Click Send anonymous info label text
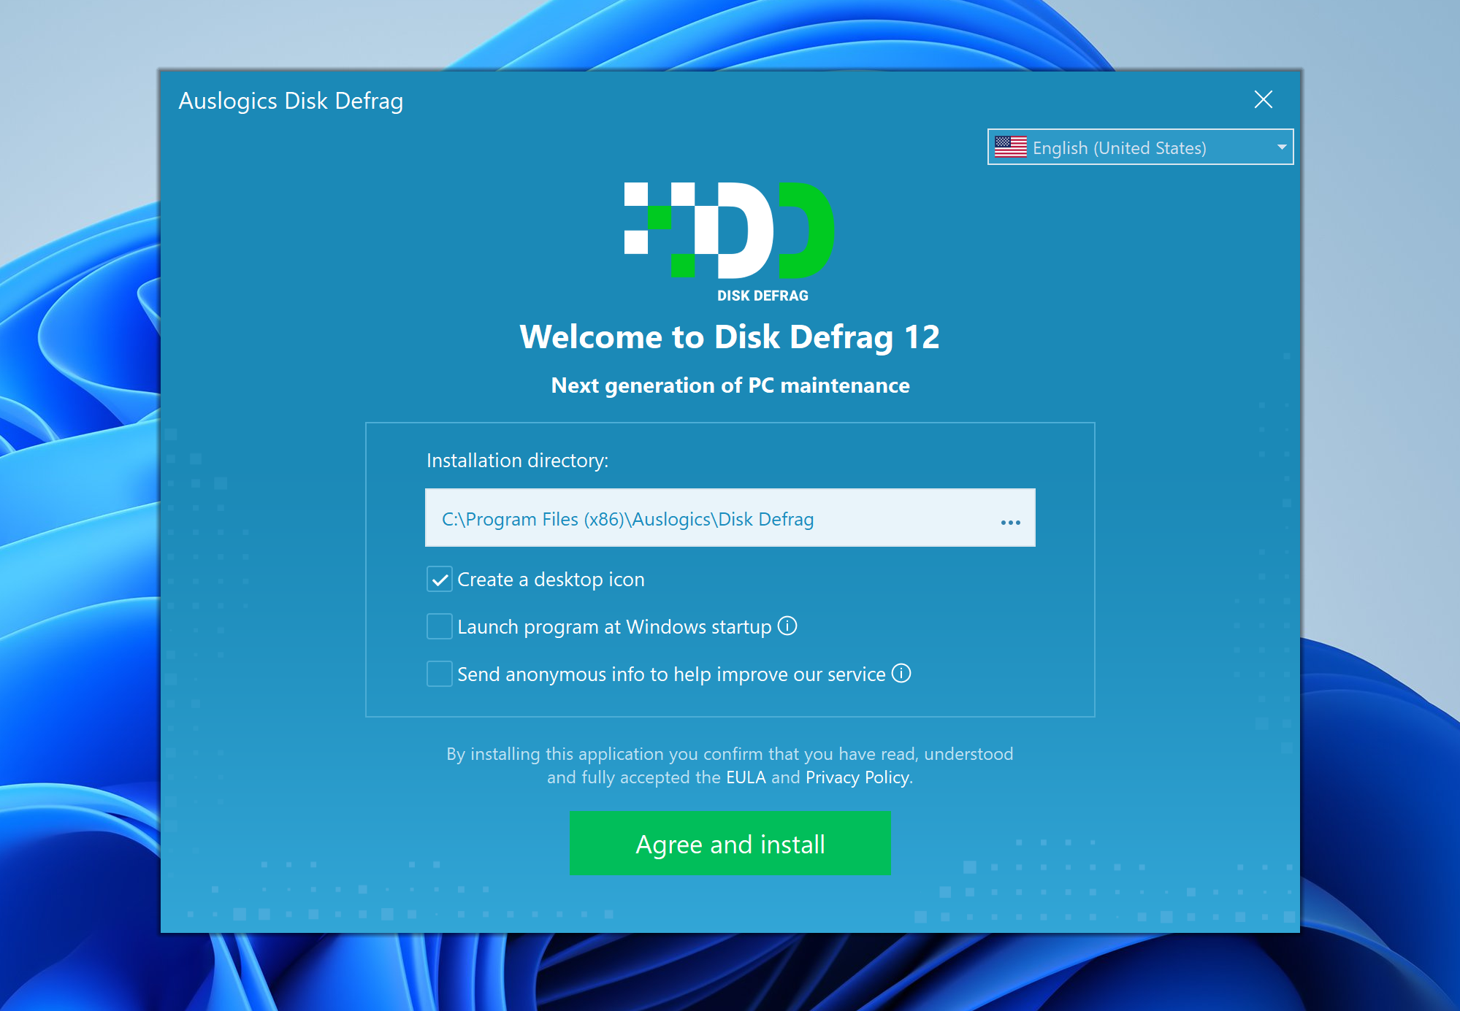1460x1011 pixels. pyautogui.click(x=670, y=674)
